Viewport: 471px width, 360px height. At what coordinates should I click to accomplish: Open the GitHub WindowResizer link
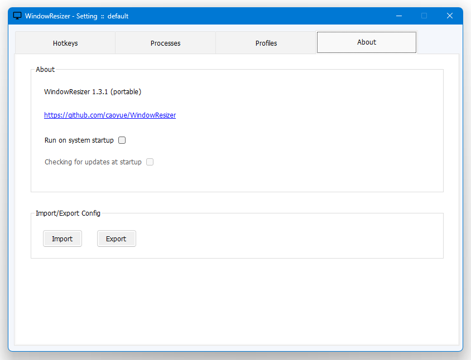(x=110, y=115)
